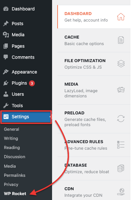Collapse the Settings menu arrow indicator
This screenshot has width=137, height=200.
point(50,117)
